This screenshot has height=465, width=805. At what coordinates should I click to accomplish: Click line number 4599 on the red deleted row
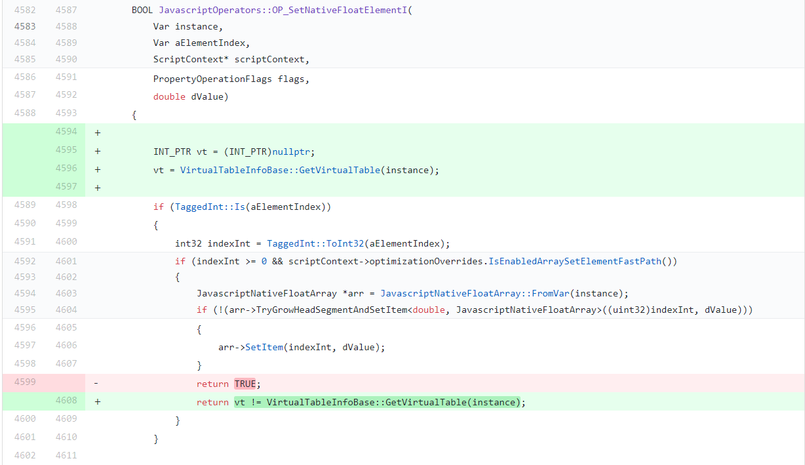(25, 382)
